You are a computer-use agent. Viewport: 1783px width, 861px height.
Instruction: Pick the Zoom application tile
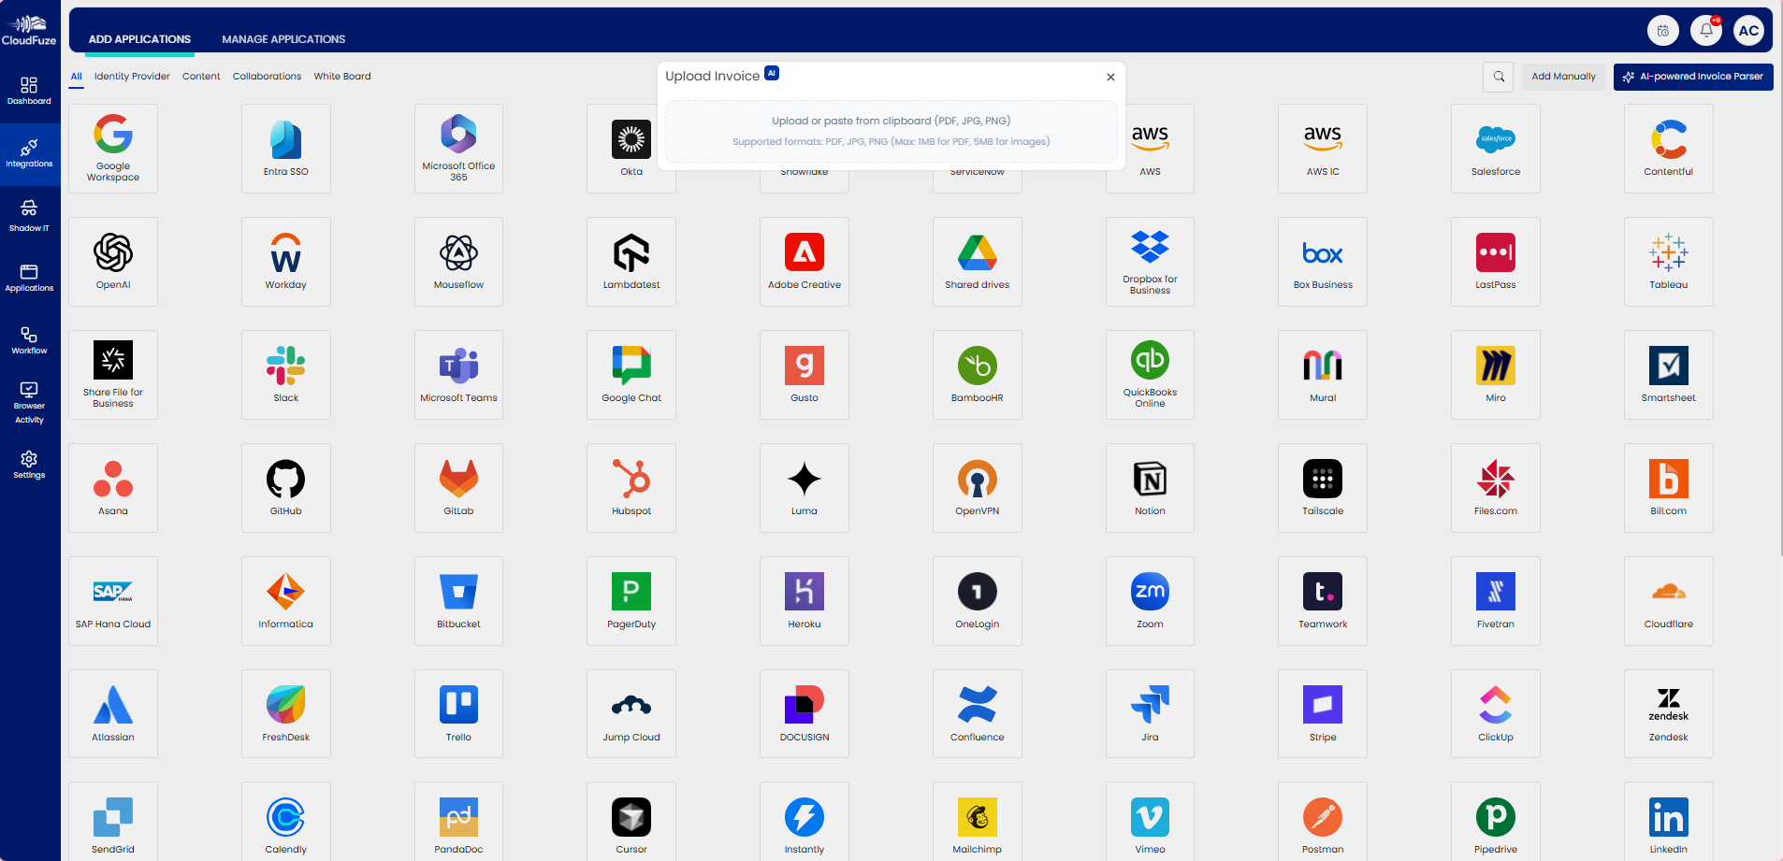1150,600
